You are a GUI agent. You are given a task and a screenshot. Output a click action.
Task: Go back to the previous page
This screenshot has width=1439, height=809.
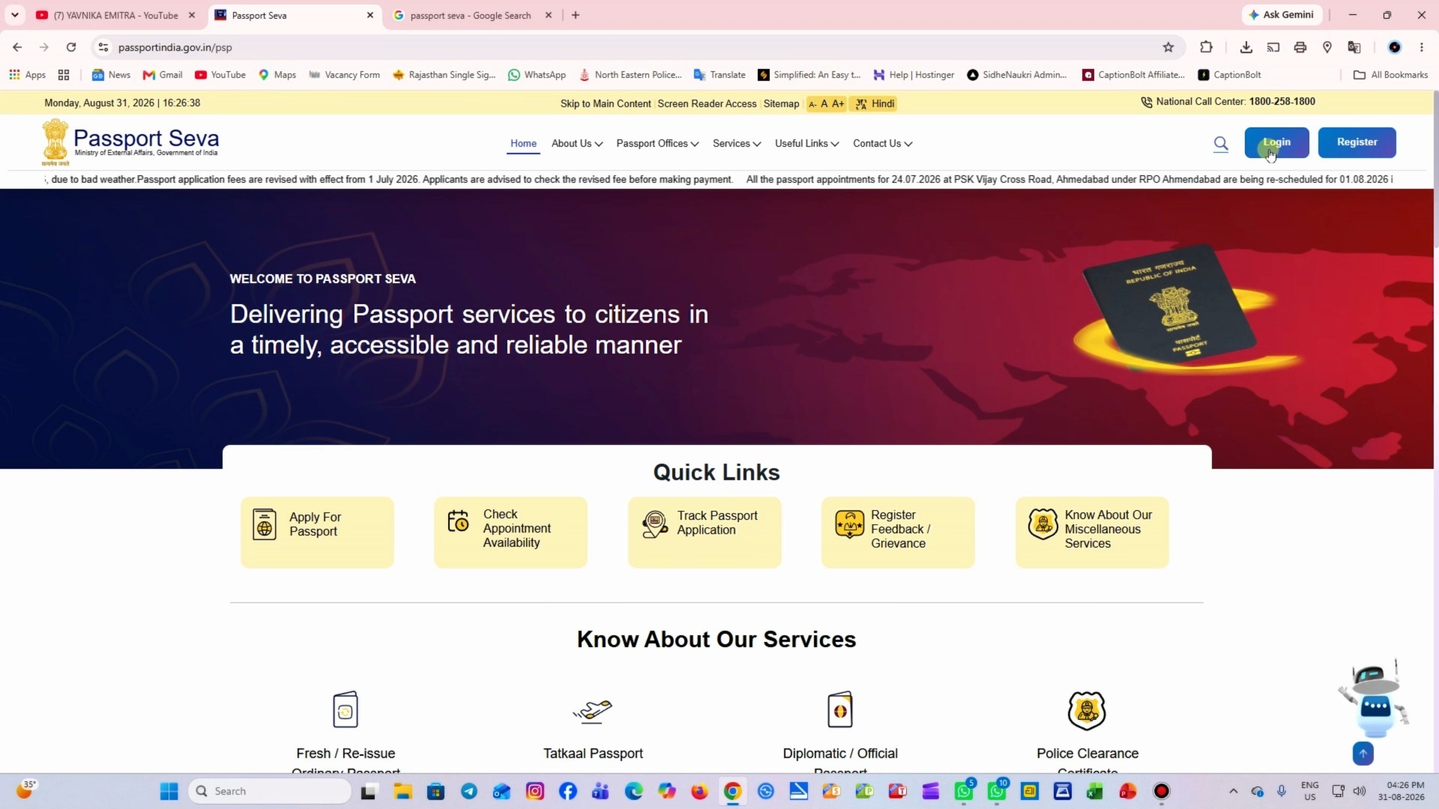(17, 47)
